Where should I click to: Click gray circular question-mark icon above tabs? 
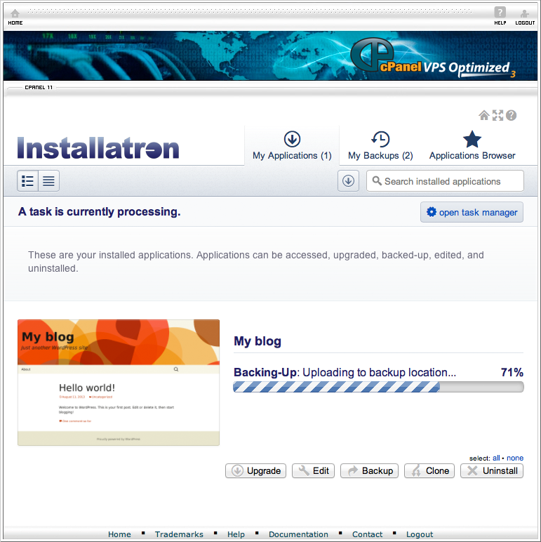click(x=511, y=115)
